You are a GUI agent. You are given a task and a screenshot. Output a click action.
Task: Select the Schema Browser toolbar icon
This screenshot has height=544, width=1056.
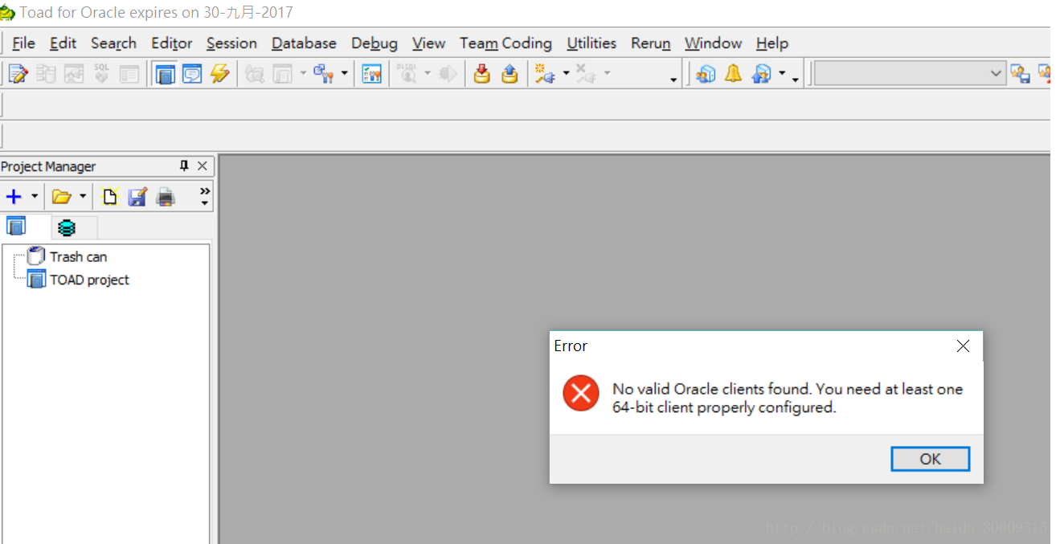click(x=165, y=73)
